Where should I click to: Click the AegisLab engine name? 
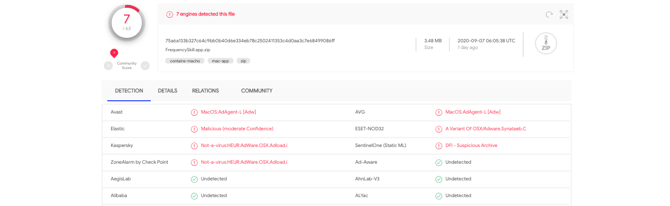(121, 179)
